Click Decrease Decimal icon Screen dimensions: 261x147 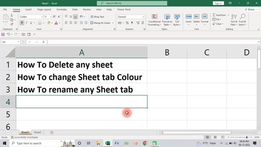click(x=142, y=23)
